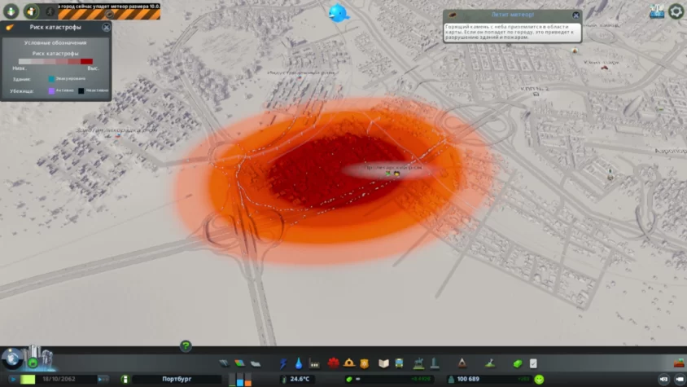Select the disaster risk info view button
687x387 pixels.
pos(31,11)
